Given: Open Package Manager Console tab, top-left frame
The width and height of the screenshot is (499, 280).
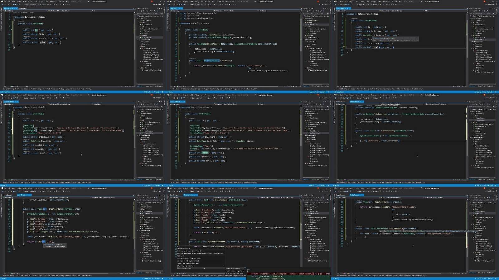Looking at the screenshot, I should pyautogui.click(x=68, y=89).
